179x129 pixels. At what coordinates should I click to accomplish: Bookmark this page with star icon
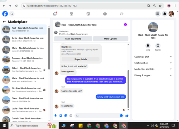pyautogui.click(x=160, y=6)
